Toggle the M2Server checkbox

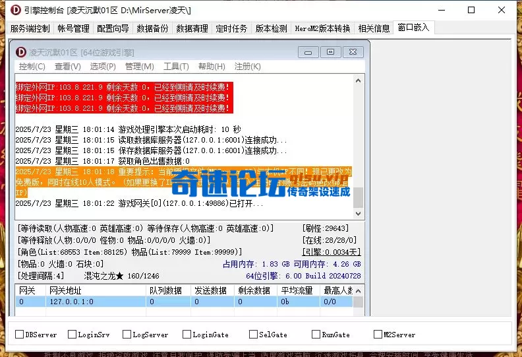[378, 334]
